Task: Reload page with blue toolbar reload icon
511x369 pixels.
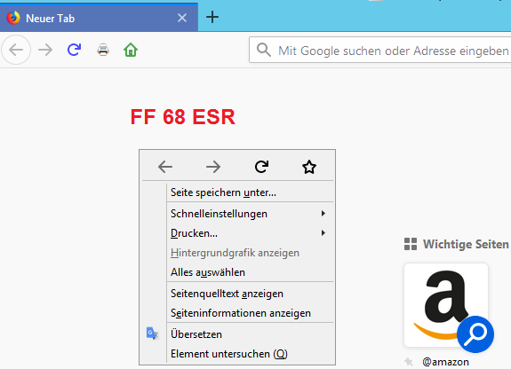Action: point(74,50)
